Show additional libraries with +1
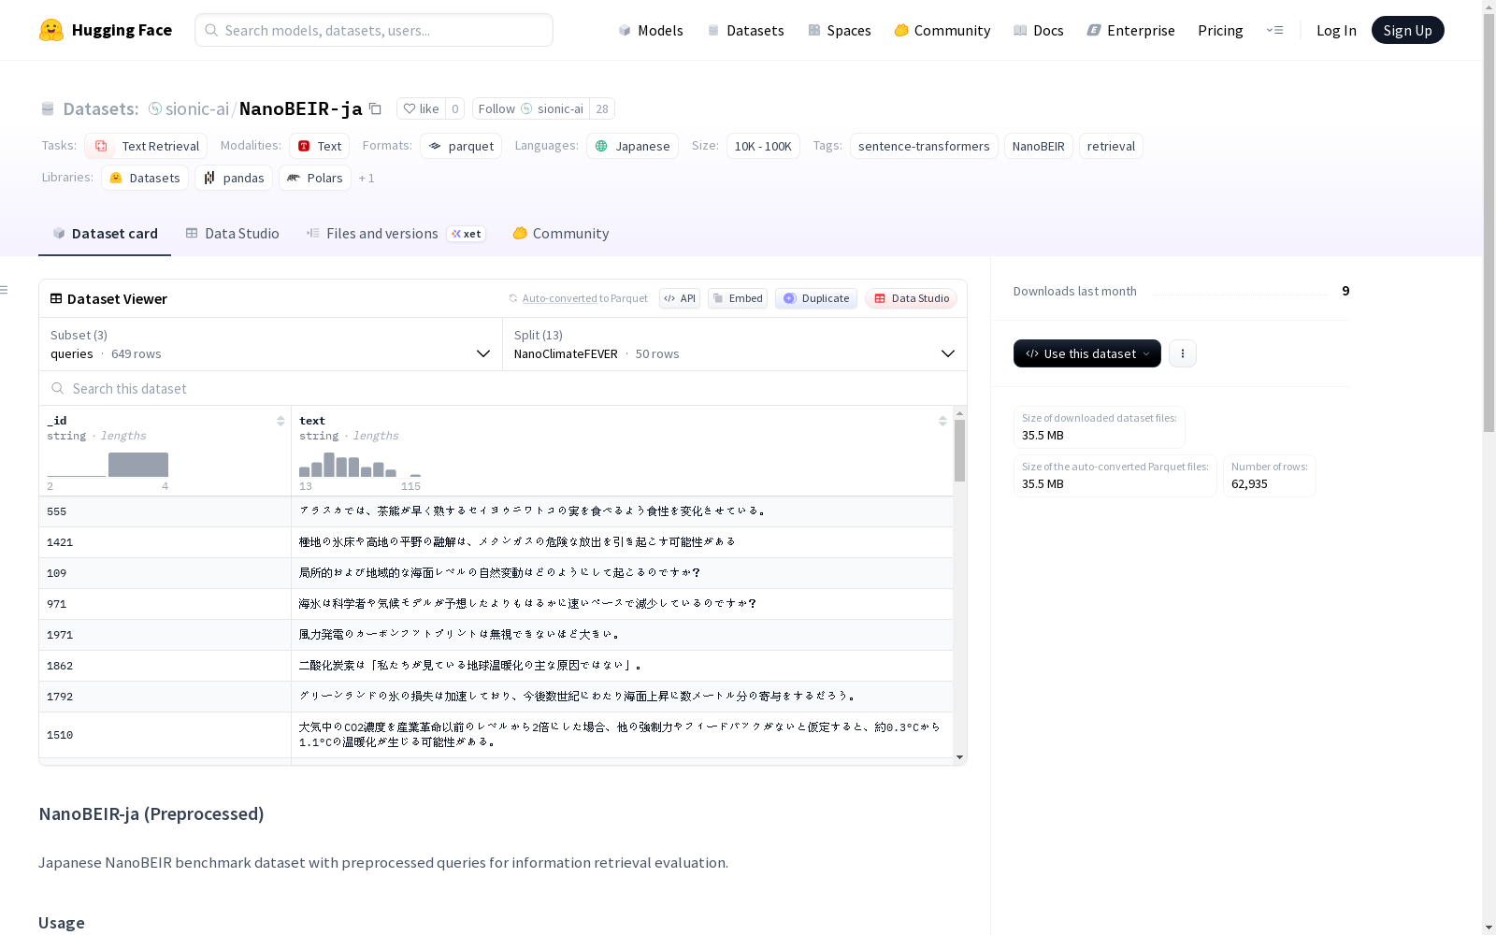The width and height of the screenshot is (1496, 935). click(x=367, y=178)
